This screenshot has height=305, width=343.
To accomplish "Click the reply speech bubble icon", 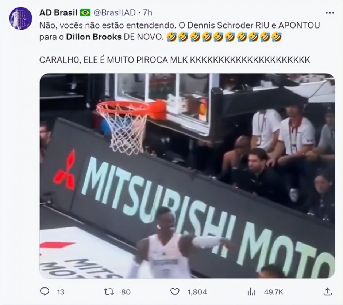I will point(45,292).
